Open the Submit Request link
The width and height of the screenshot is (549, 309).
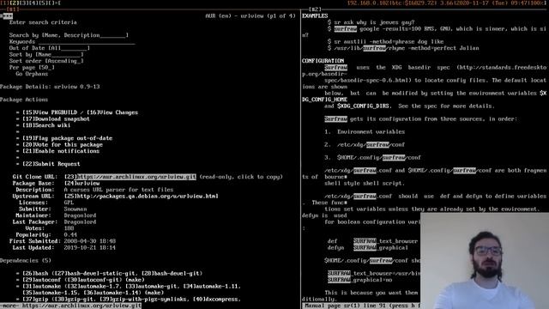point(51,164)
